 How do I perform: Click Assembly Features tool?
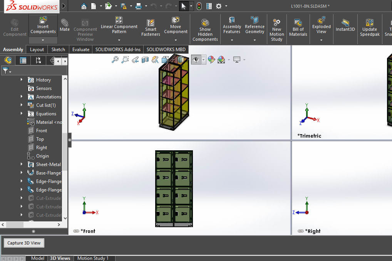click(232, 25)
